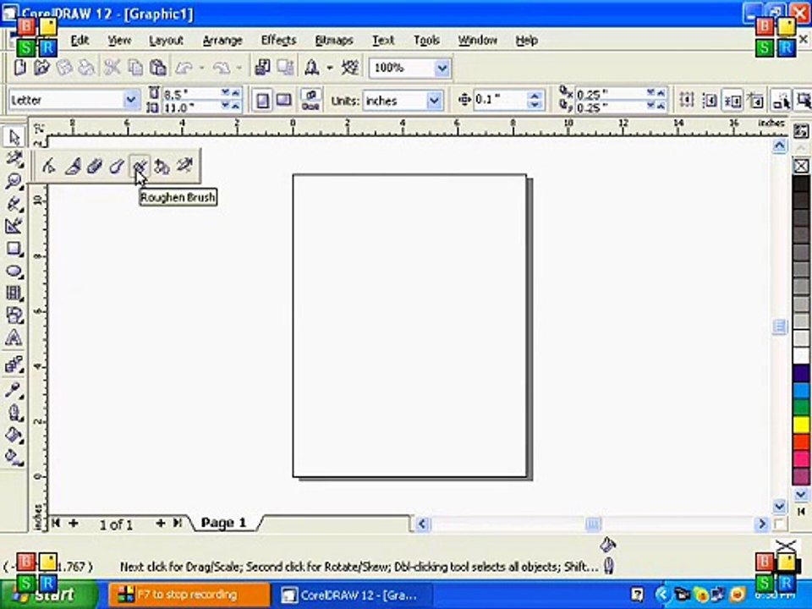Click the Save icon in standard toolbar
This screenshot has width=812, height=609.
tap(63, 68)
